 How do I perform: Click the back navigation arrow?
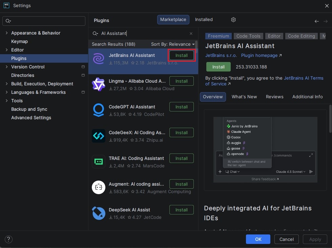pyautogui.click(x=316, y=21)
